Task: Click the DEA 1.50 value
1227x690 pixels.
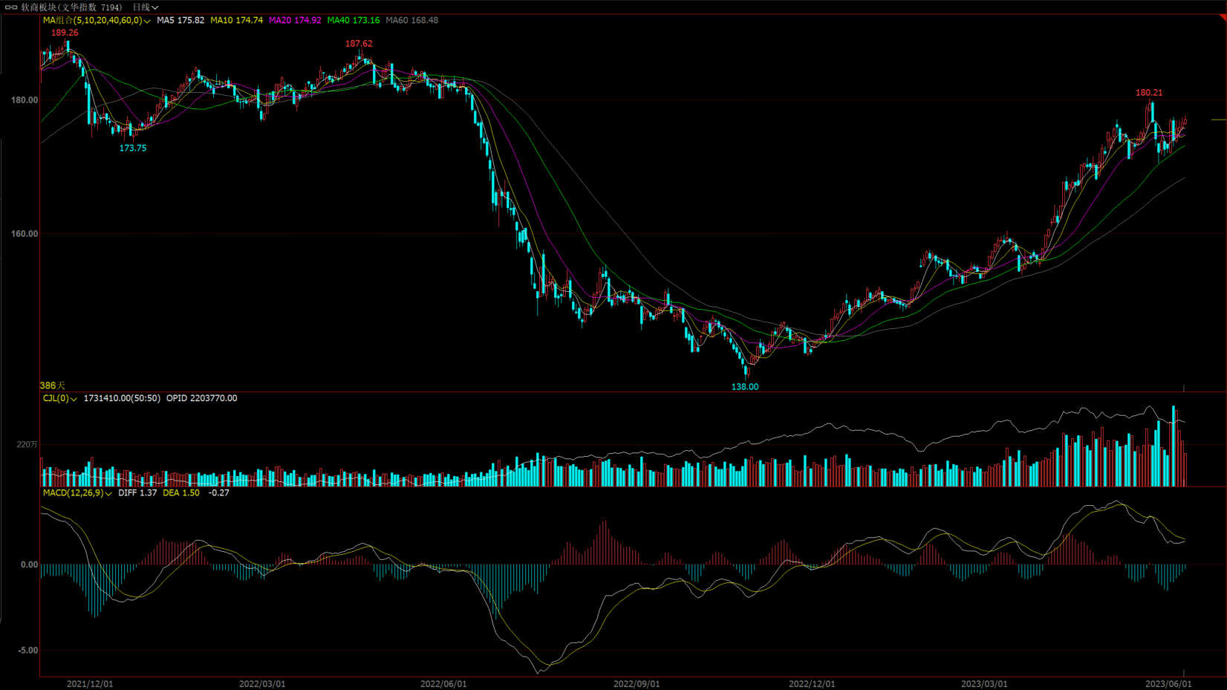Action: [x=181, y=492]
